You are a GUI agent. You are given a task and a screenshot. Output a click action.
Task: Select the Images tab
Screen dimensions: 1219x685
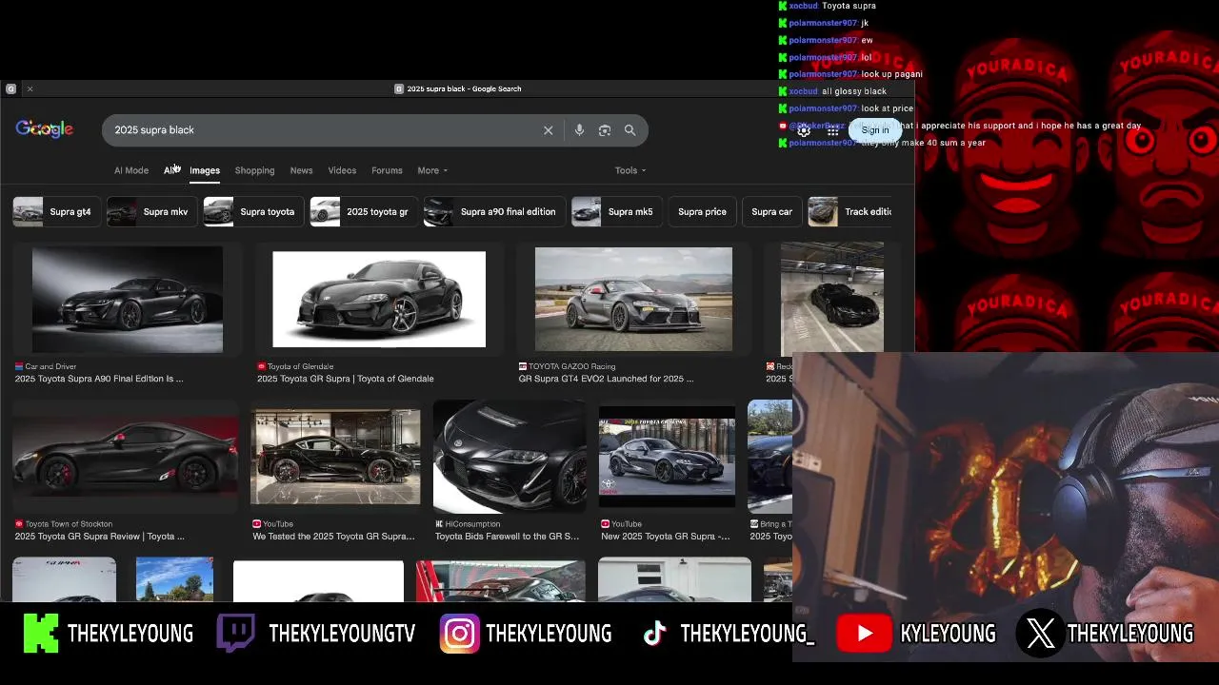(205, 170)
